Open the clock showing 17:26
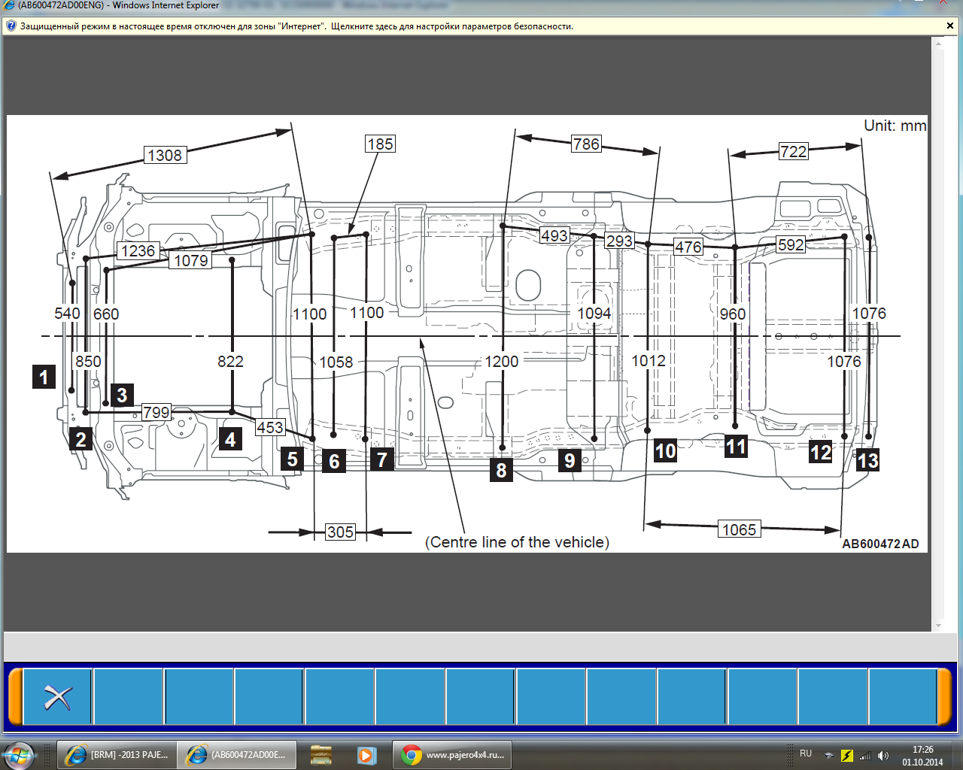963x770 pixels. 922,756
